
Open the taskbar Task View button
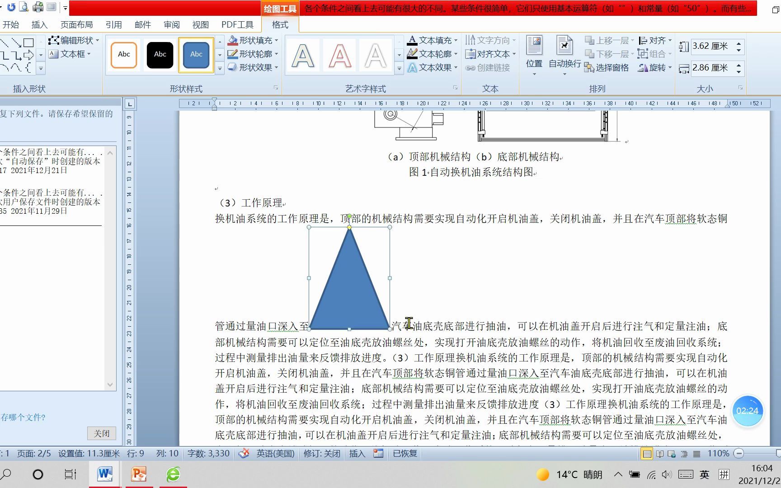[70, 474]
